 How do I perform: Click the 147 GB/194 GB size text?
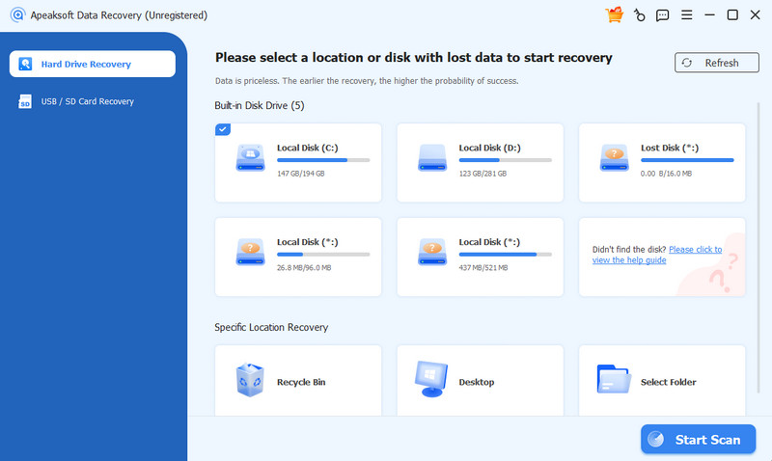(x=301, y=174)
